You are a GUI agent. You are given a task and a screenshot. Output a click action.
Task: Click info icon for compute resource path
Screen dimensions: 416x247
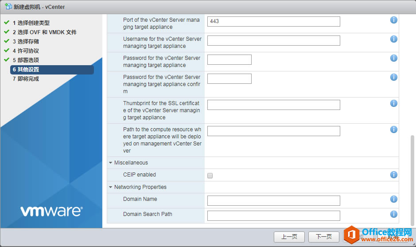coord(394,129)
